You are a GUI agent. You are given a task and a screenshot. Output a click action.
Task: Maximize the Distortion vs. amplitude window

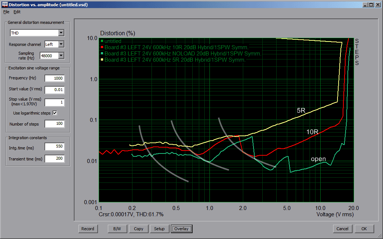coord(371,5)
